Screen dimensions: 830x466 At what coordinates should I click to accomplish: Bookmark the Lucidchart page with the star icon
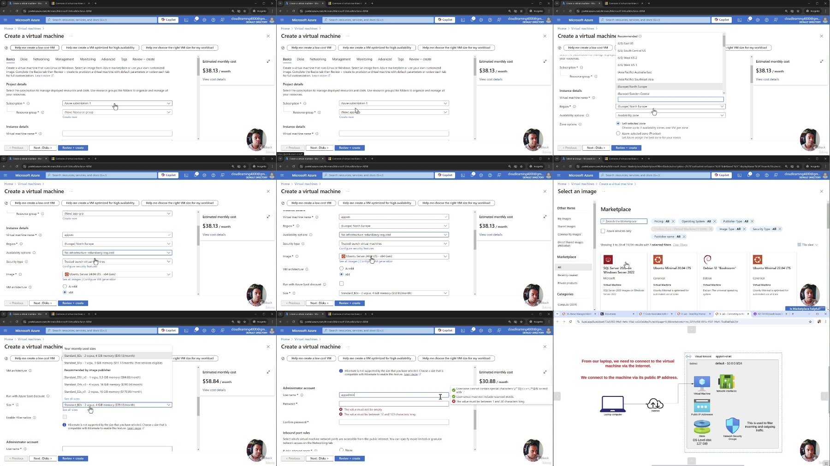(x=810, y=322)
